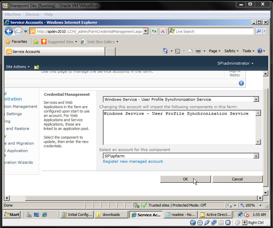Screen dimensions: 273x228
Task: Click the components list scroll up arrow
Action: [258, 113]
